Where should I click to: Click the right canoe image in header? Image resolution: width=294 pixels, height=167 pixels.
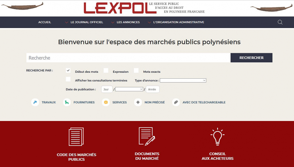(271, 8)
